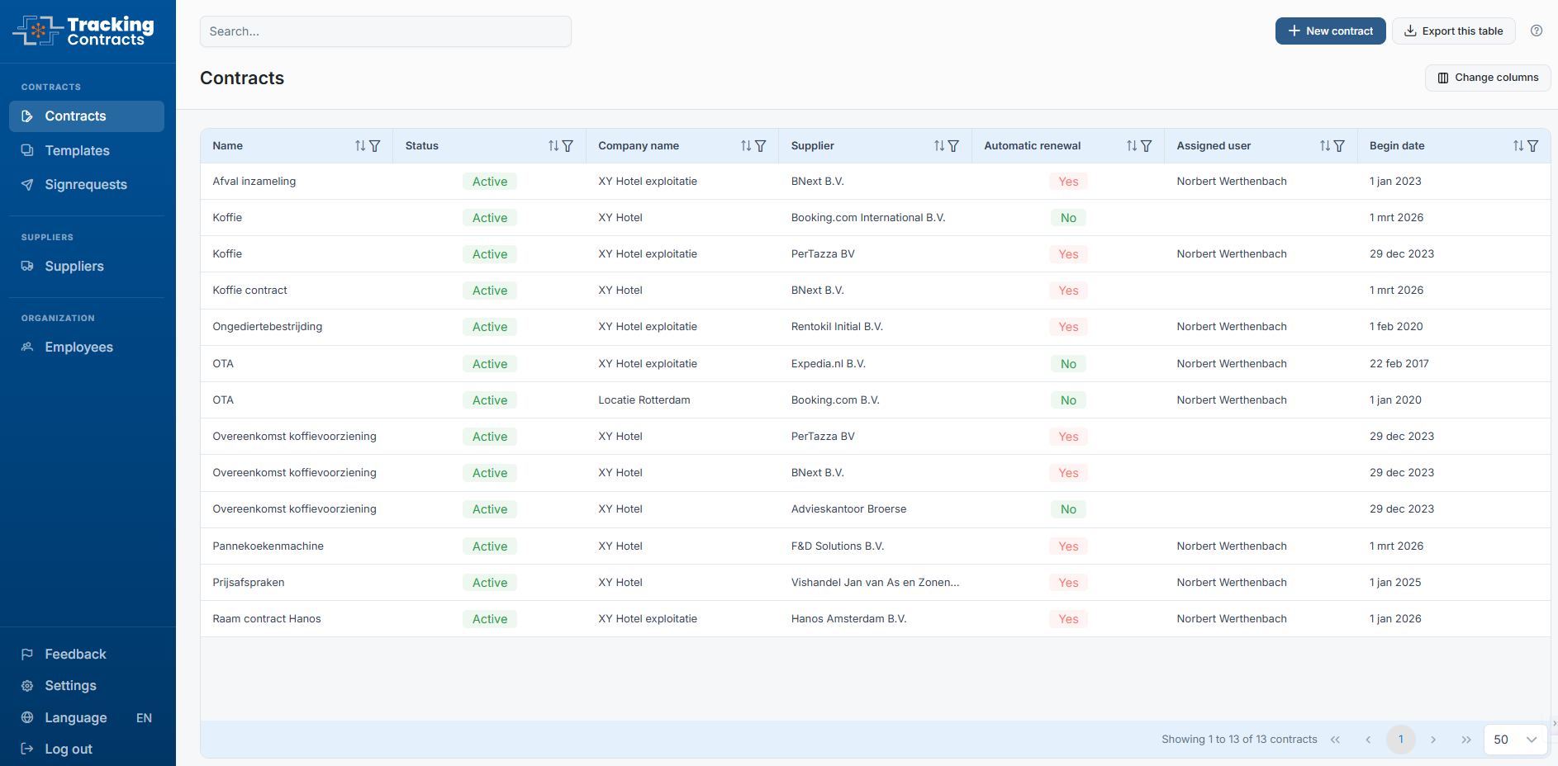Select page 1 in pagination
Screen dimensions: 1558x766
pyautogui.click(x=1400, y=740)
